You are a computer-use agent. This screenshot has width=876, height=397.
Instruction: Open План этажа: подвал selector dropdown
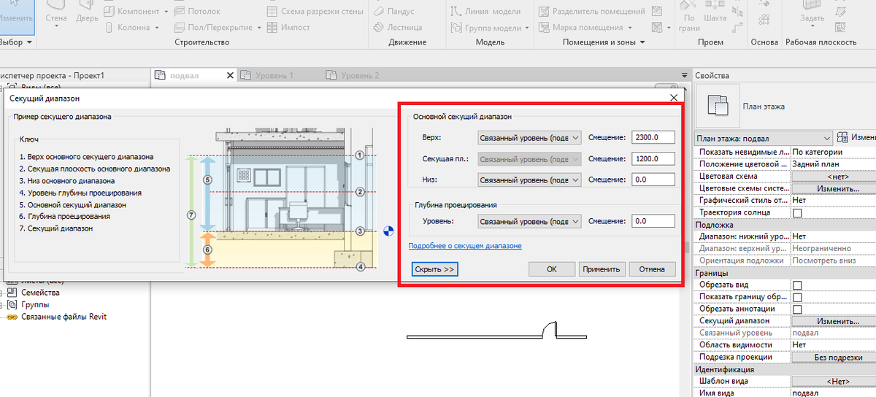[764, 138]
